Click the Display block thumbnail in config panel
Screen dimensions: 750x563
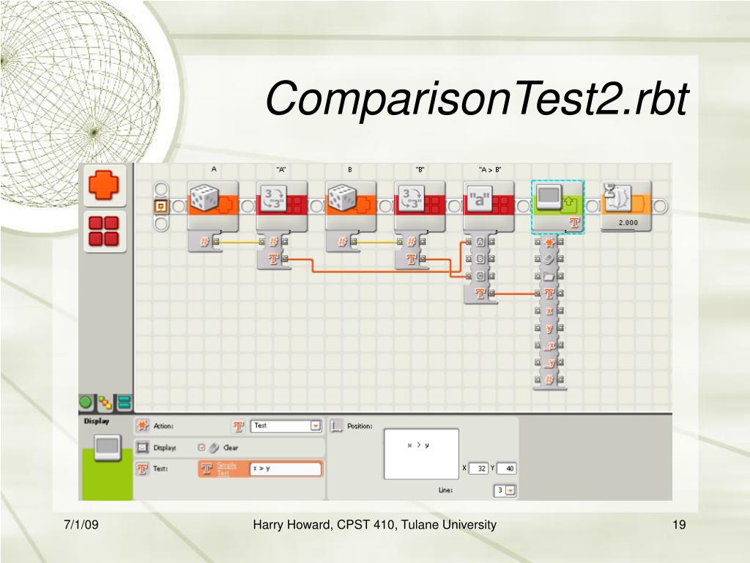107,448
